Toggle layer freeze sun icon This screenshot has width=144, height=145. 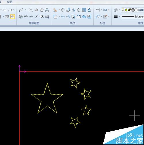click(126, 10)
